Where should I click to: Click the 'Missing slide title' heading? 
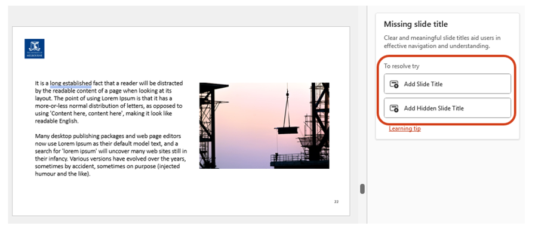[416, 24]
